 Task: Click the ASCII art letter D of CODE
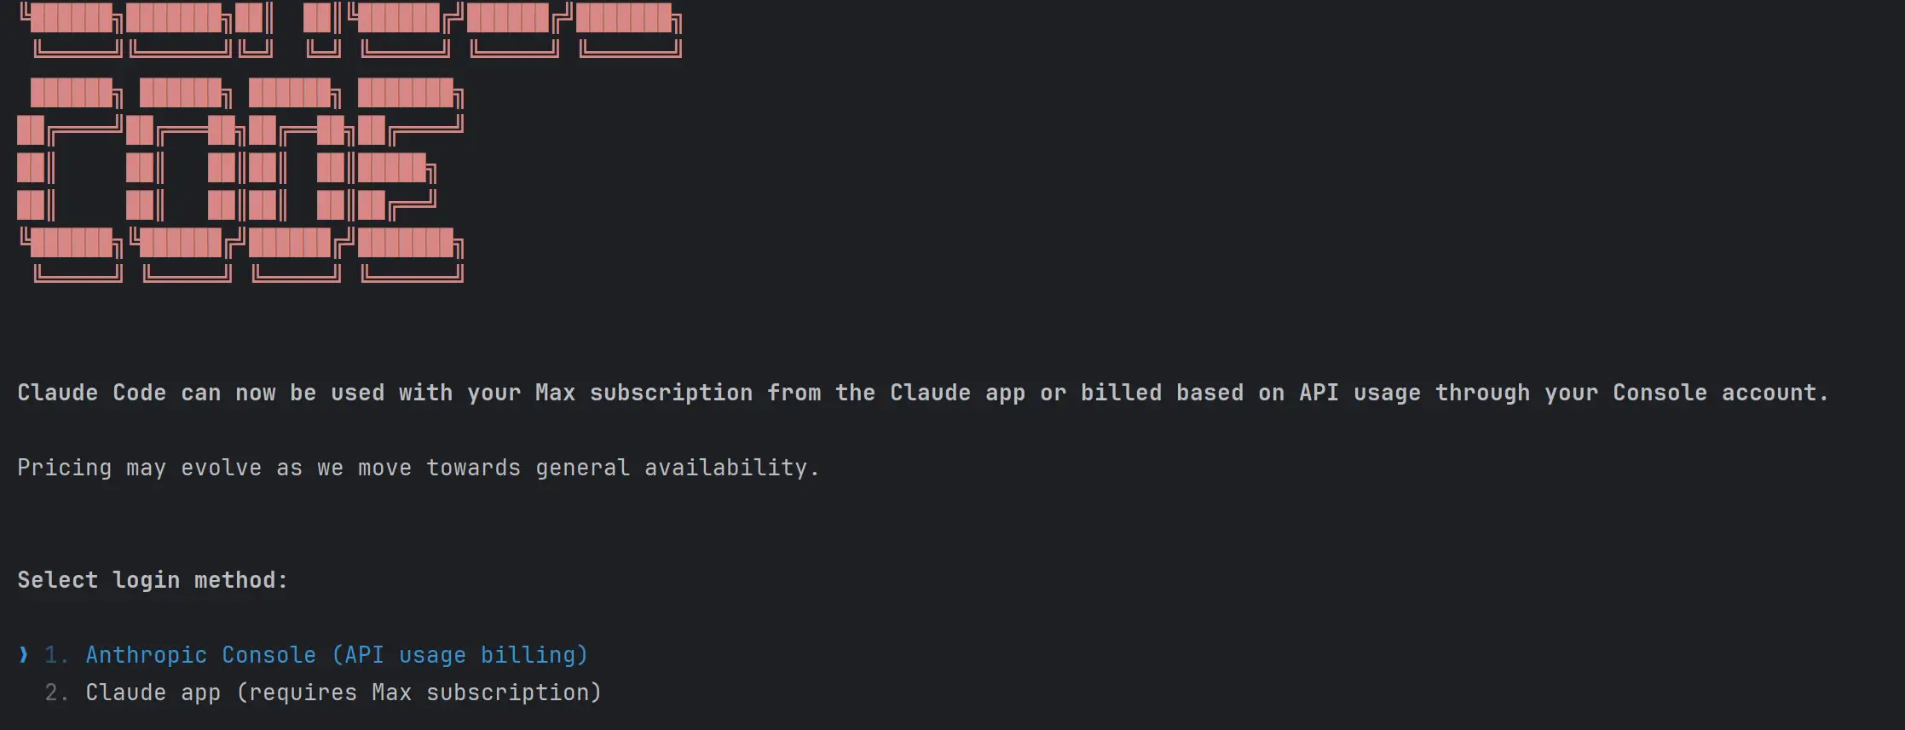pos(296,180)
